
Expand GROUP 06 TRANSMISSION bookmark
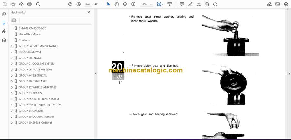click(12, 70)
